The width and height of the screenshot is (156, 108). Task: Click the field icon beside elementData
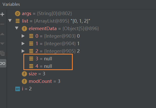tap(24, 29)
